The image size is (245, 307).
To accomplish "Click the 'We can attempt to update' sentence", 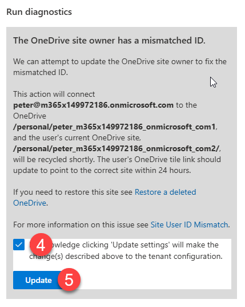I will click(120, 67).
